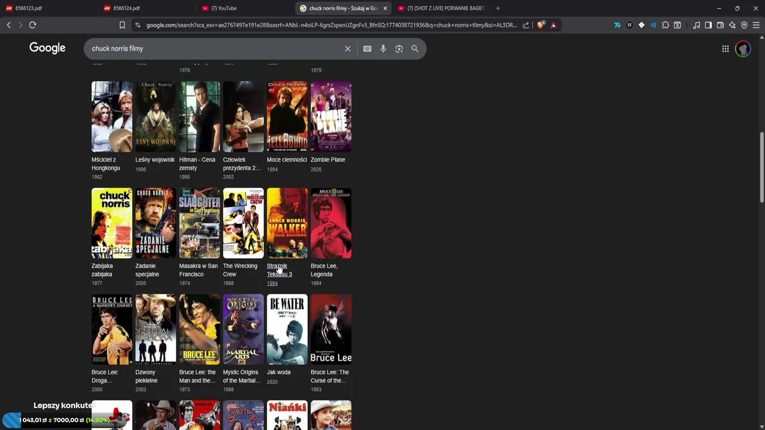The width and height of the screenshot is (765, 430).
Task: Open the 7TV extension icon
Action: tap(617, 25)
